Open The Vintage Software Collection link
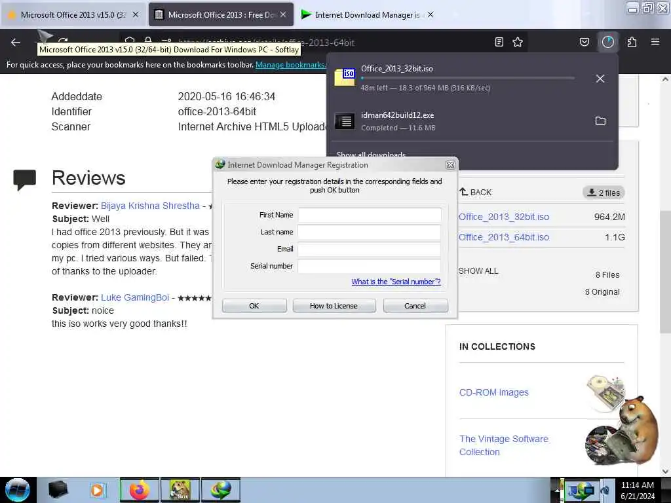The image size is (671, 503). pyautogui.click(x=504, y=445)
